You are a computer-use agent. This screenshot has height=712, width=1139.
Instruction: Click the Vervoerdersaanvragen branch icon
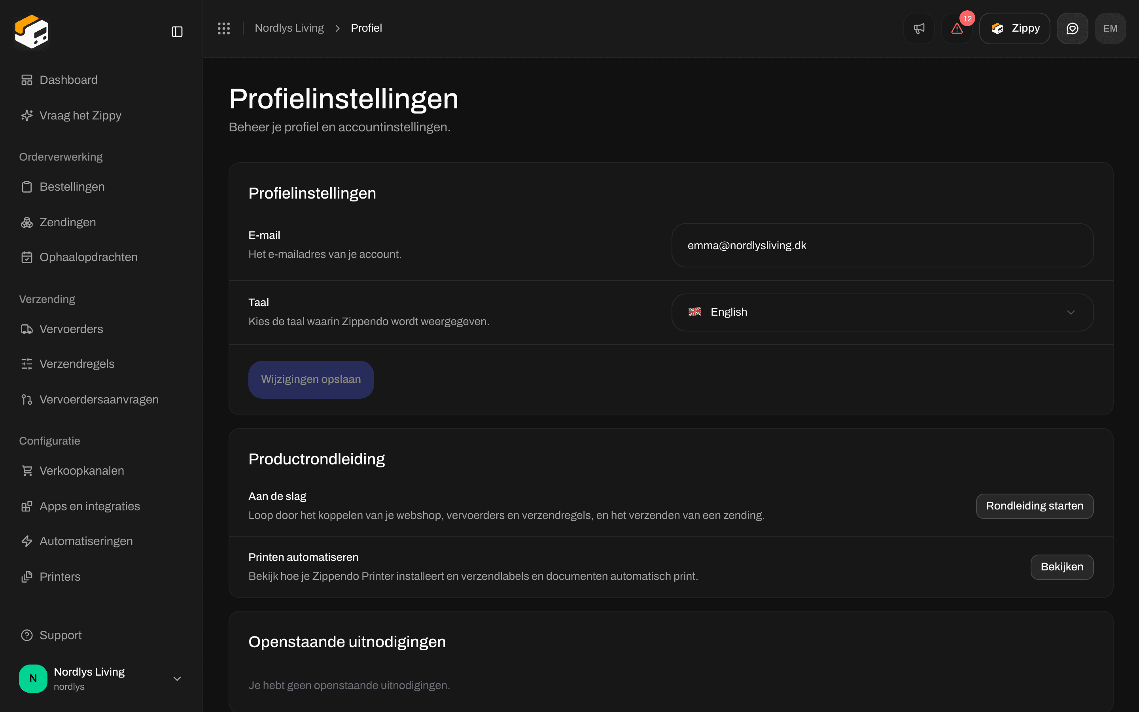[27, 400]
